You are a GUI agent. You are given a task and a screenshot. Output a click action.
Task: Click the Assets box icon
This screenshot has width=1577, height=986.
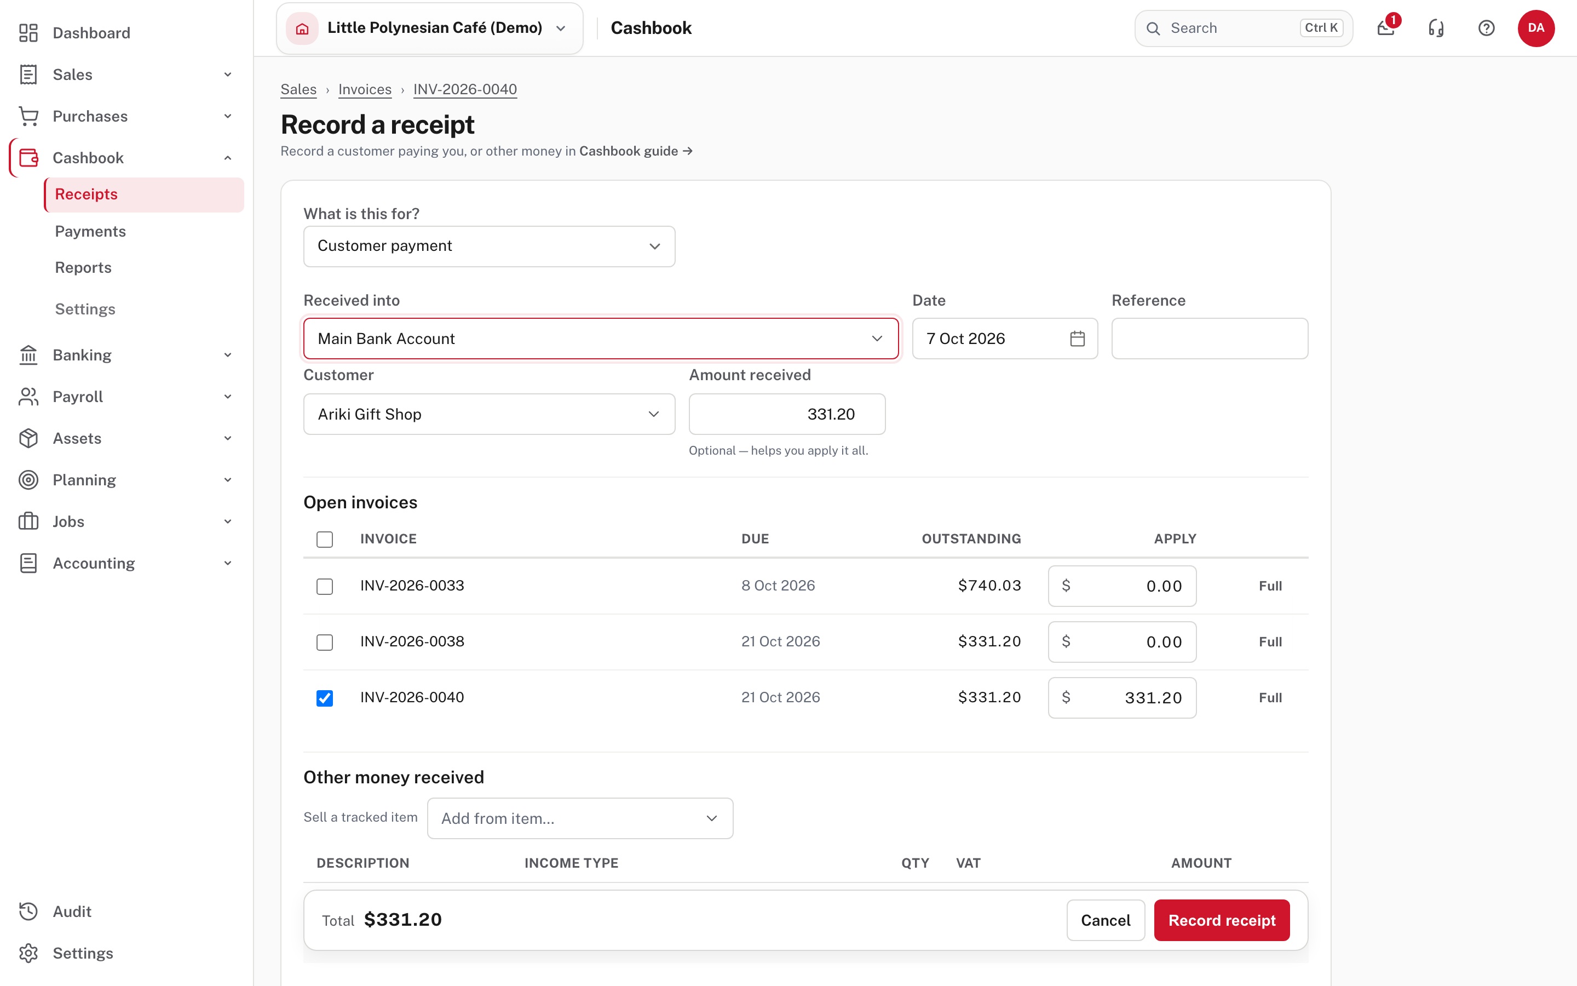pos(28,438)
